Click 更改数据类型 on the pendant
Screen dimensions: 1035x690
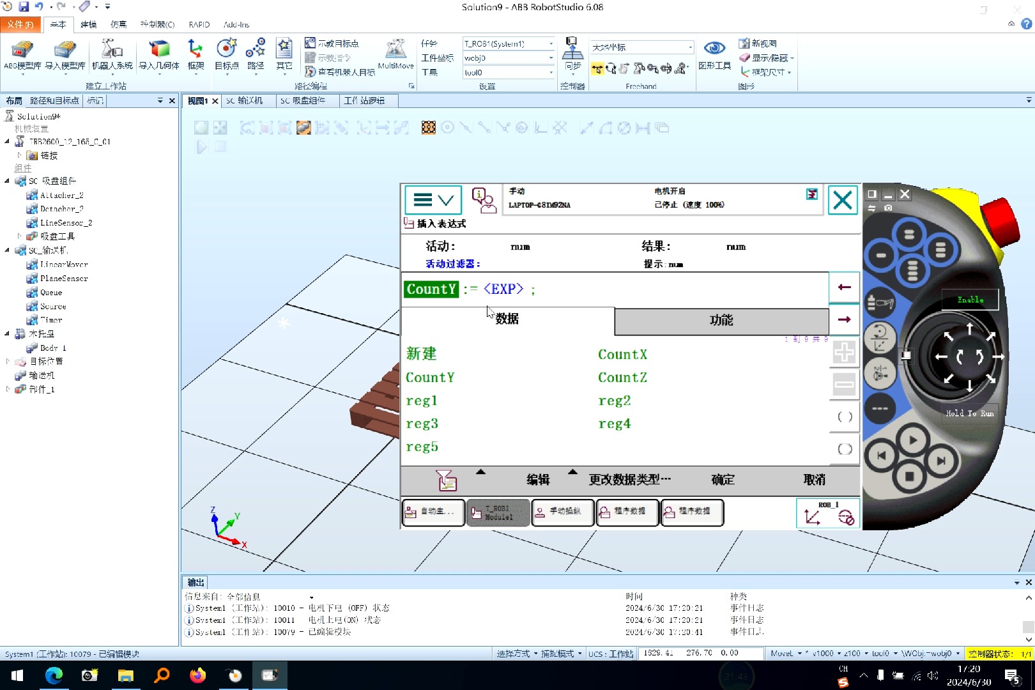pos(629,480)
